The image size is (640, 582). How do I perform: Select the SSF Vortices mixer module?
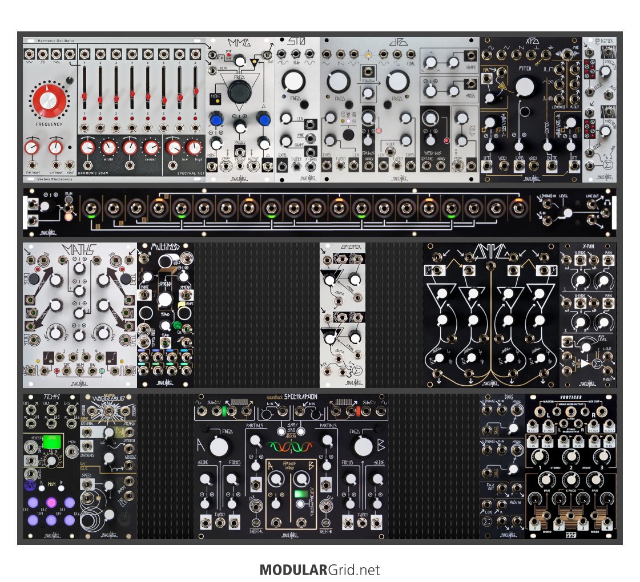(x=570, y=466)
